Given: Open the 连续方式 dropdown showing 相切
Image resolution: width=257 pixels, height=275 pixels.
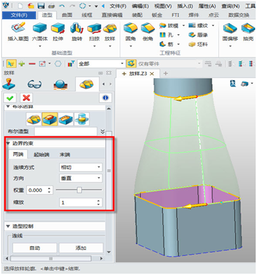Looking at the screenshot, I should pos(81,167).
